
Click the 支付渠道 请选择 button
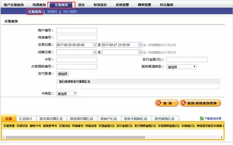click(x=62, y=74)
